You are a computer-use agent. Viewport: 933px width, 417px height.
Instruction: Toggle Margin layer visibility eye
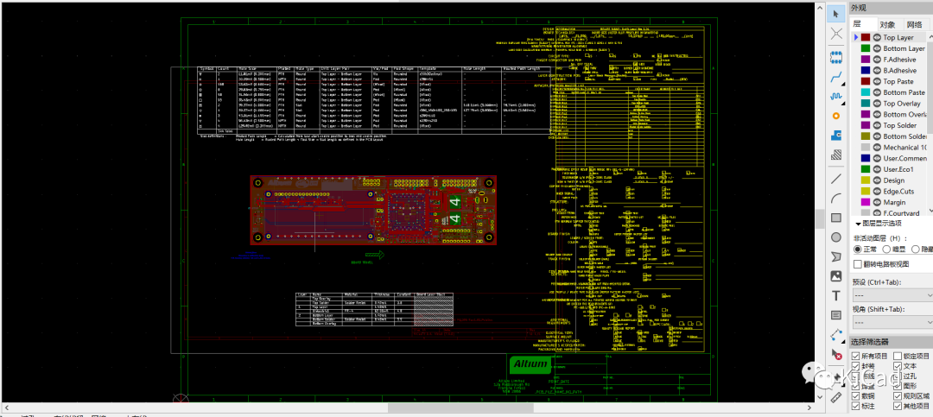pos(877,202)
